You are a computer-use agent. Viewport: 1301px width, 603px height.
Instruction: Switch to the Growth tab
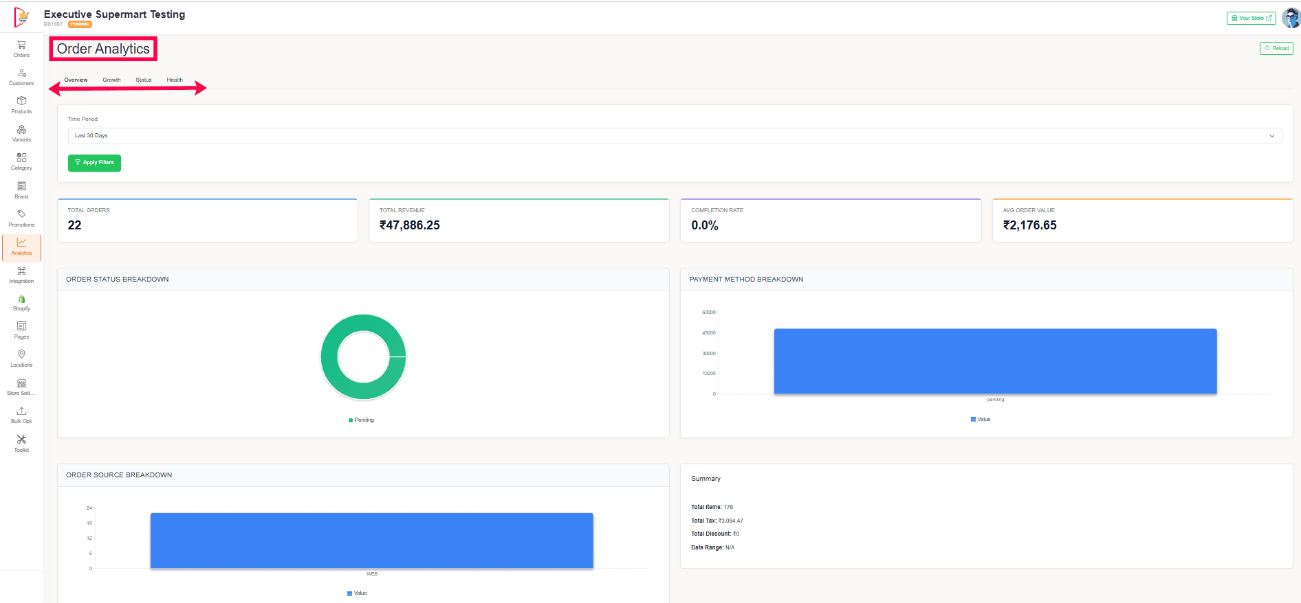coord(111,80)
